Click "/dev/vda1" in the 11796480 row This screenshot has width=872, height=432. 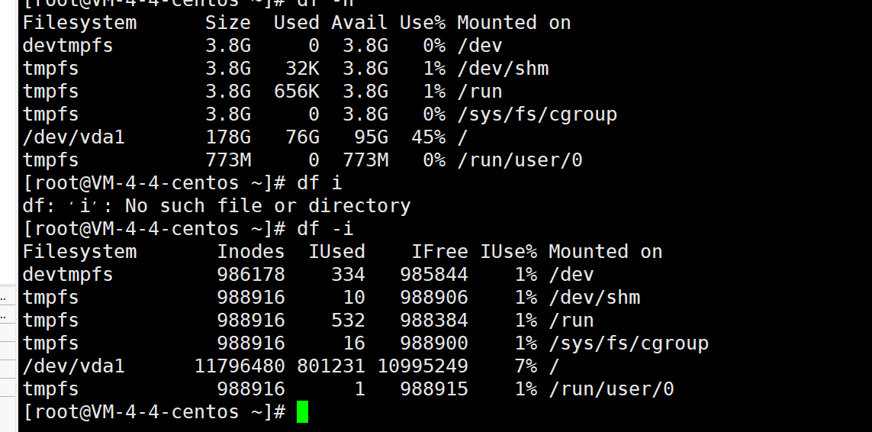pyautogui.click(x=73, y=366)
